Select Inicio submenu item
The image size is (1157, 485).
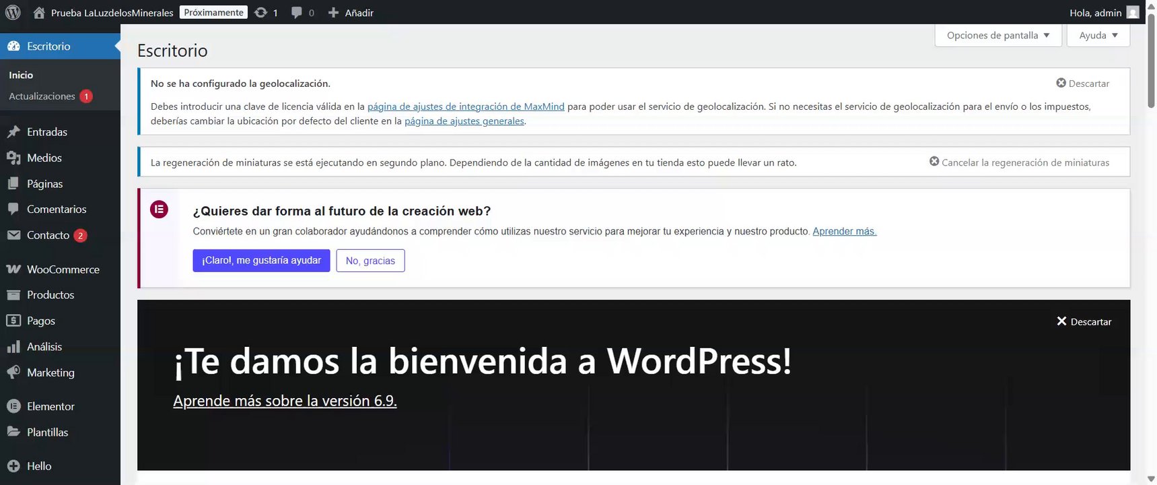(21, 75)
